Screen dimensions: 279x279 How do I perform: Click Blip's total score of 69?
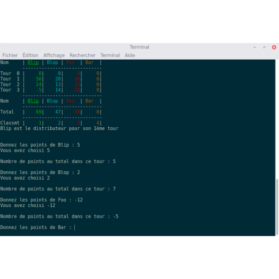(39, 112)
